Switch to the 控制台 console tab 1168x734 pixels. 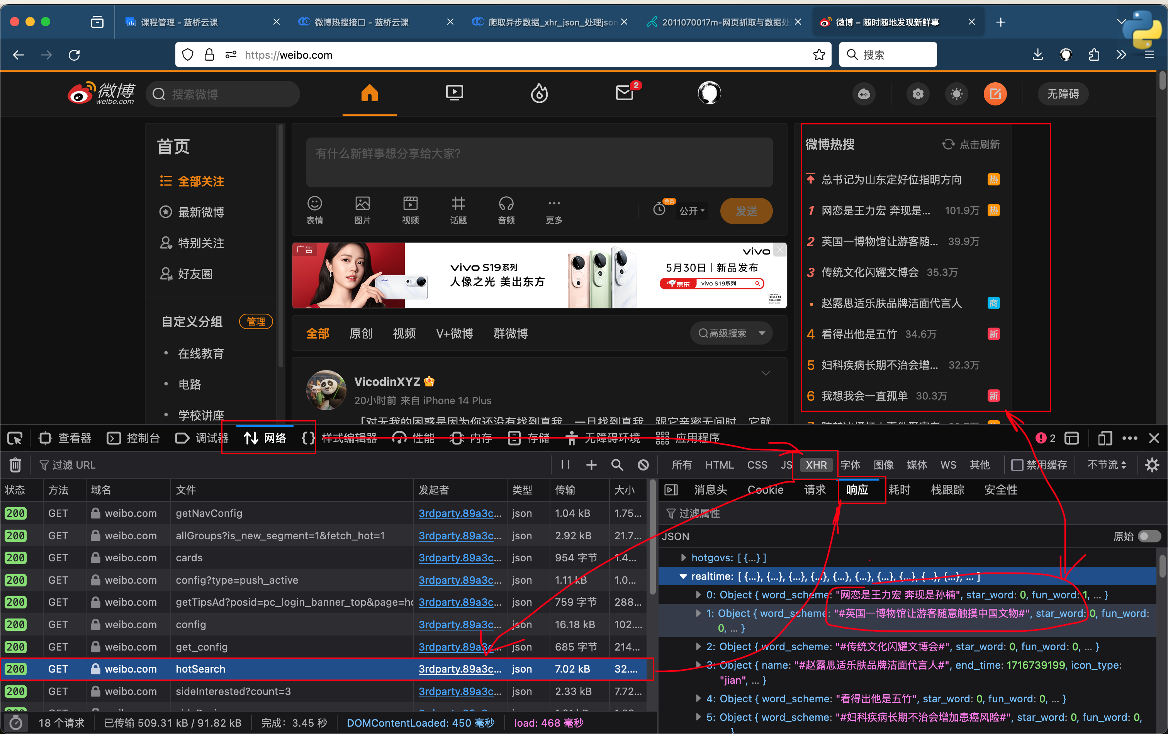point(133,438)
